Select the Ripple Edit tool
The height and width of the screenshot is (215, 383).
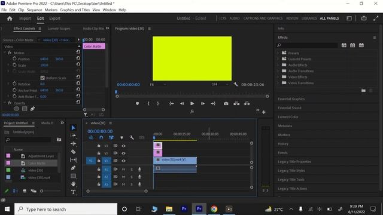[x=73, y=143]
